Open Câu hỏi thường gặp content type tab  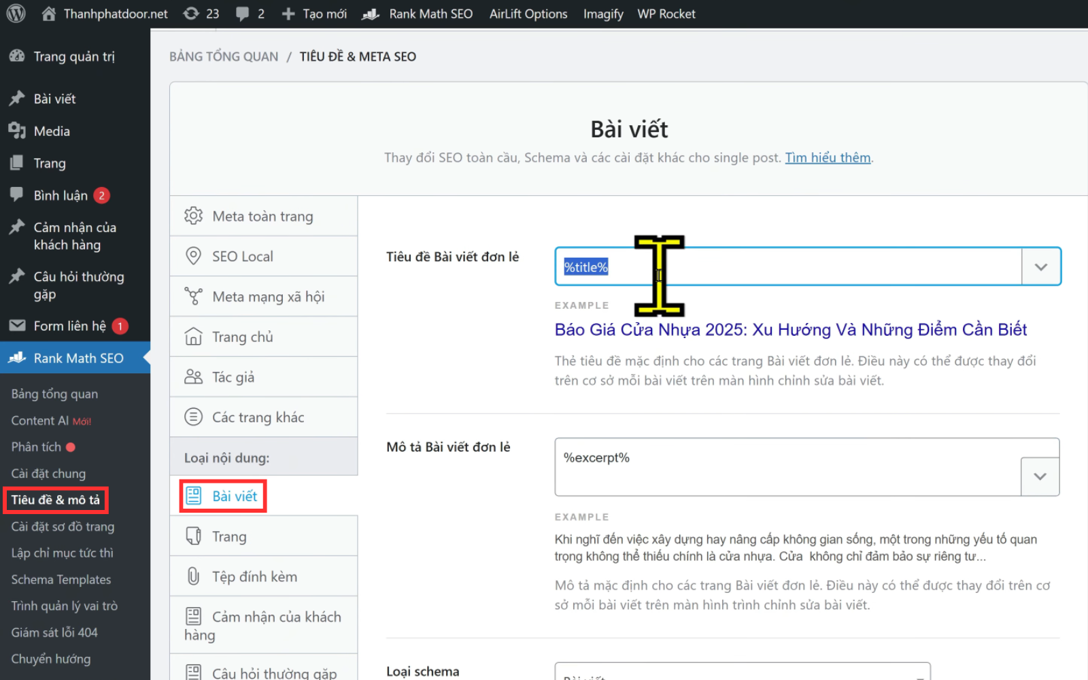pyautogui.click(x=263, y=668)
